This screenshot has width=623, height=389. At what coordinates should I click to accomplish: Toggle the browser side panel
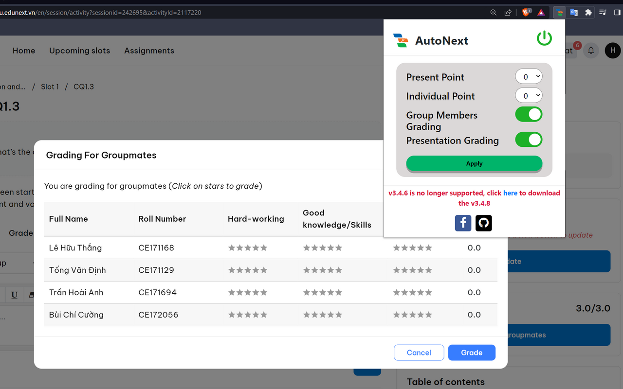click(616, 12)
